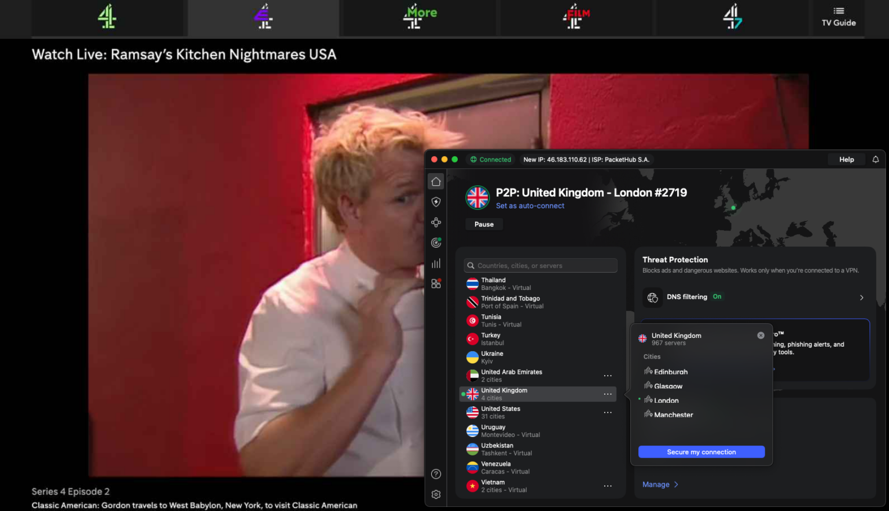Open the apps grid icon with red dot
The width and height of the screenshot is (889, 511).
click(436, 284)
